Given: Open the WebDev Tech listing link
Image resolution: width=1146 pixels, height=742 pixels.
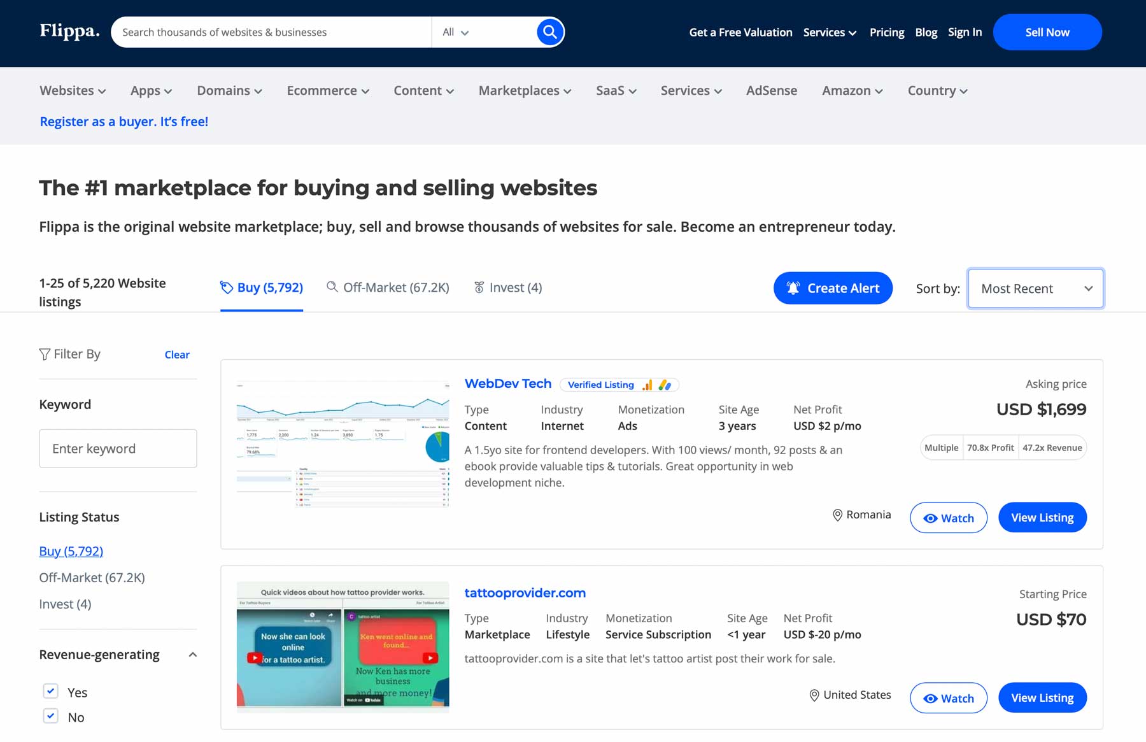Looking at the screenshot, I should 507,383.
